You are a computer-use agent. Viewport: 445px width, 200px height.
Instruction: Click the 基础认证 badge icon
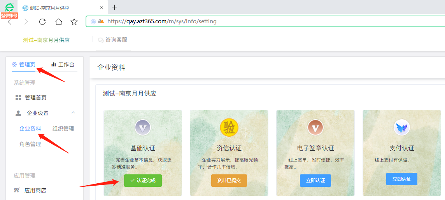142,127
